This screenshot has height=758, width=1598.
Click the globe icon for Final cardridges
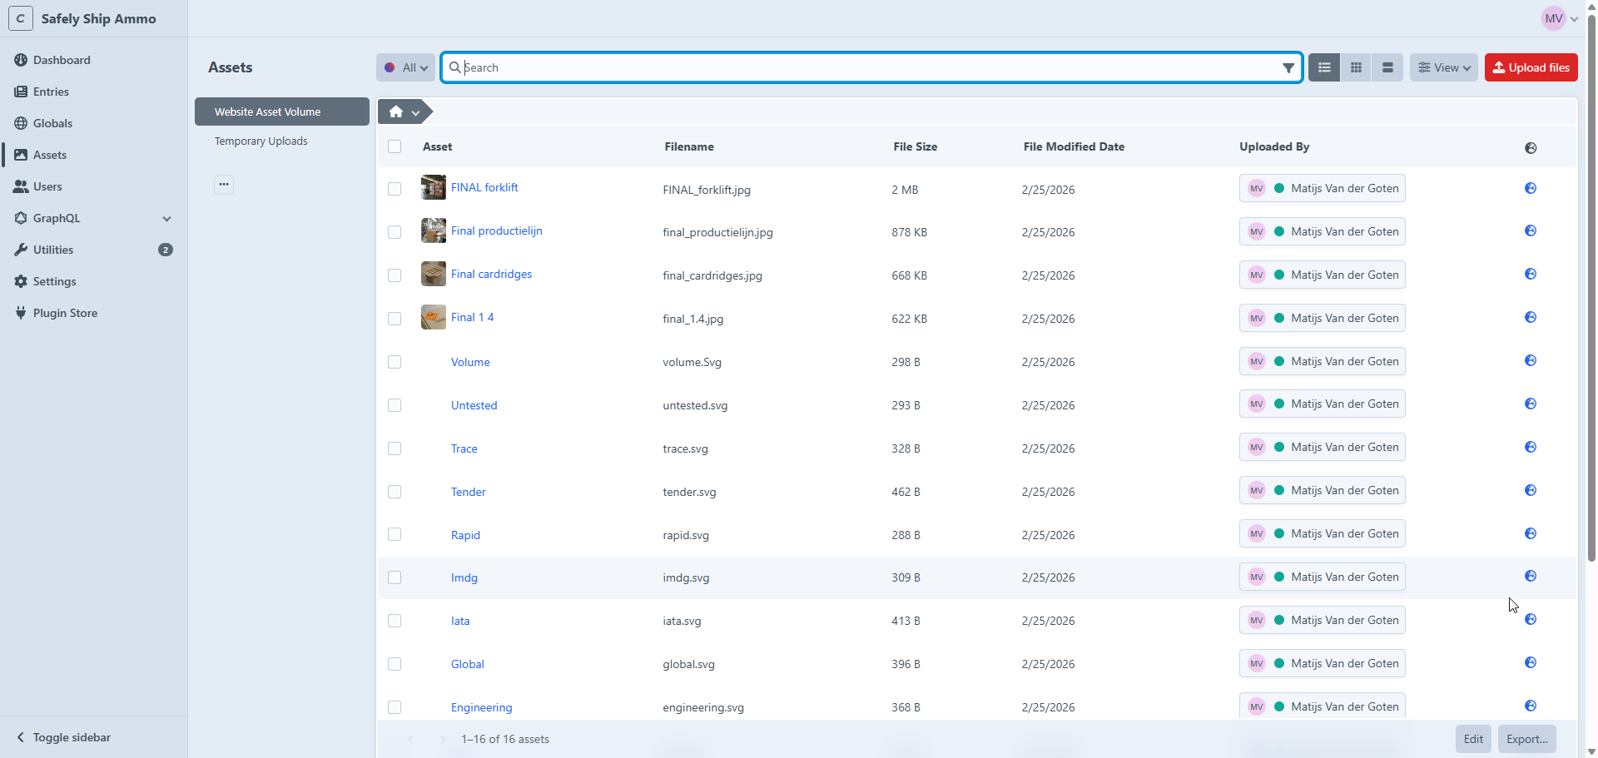point(1531,274)
